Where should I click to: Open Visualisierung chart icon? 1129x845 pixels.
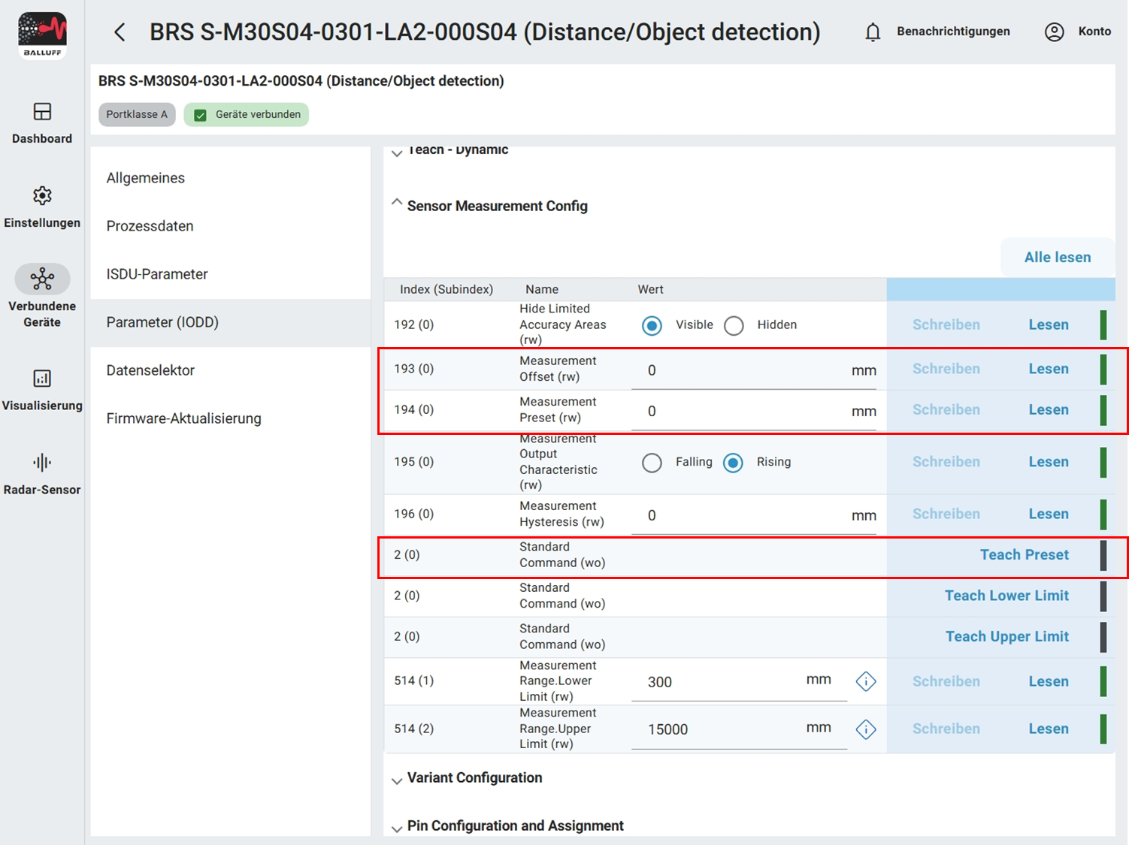pos(42,379)
